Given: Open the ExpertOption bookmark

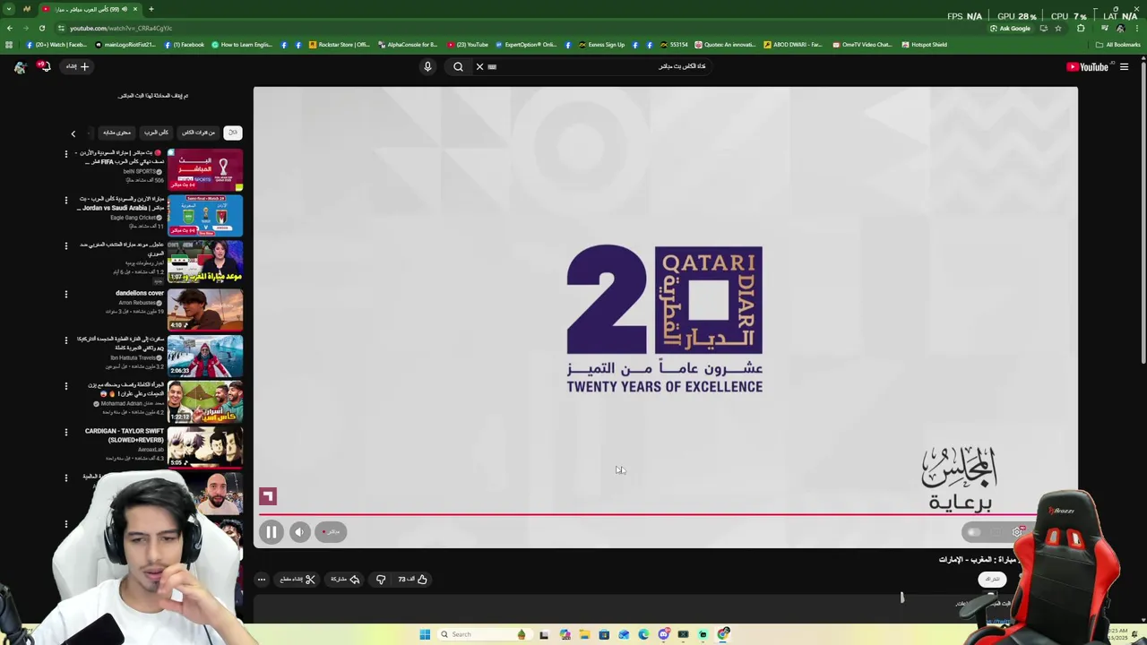Looking at the screenshot, I should (526, 45).
